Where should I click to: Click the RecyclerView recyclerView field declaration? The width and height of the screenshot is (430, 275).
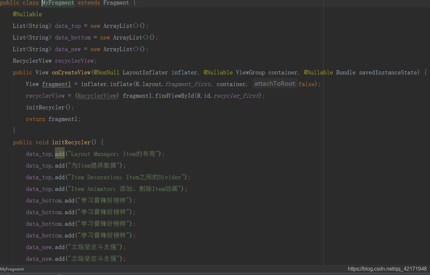55,61
